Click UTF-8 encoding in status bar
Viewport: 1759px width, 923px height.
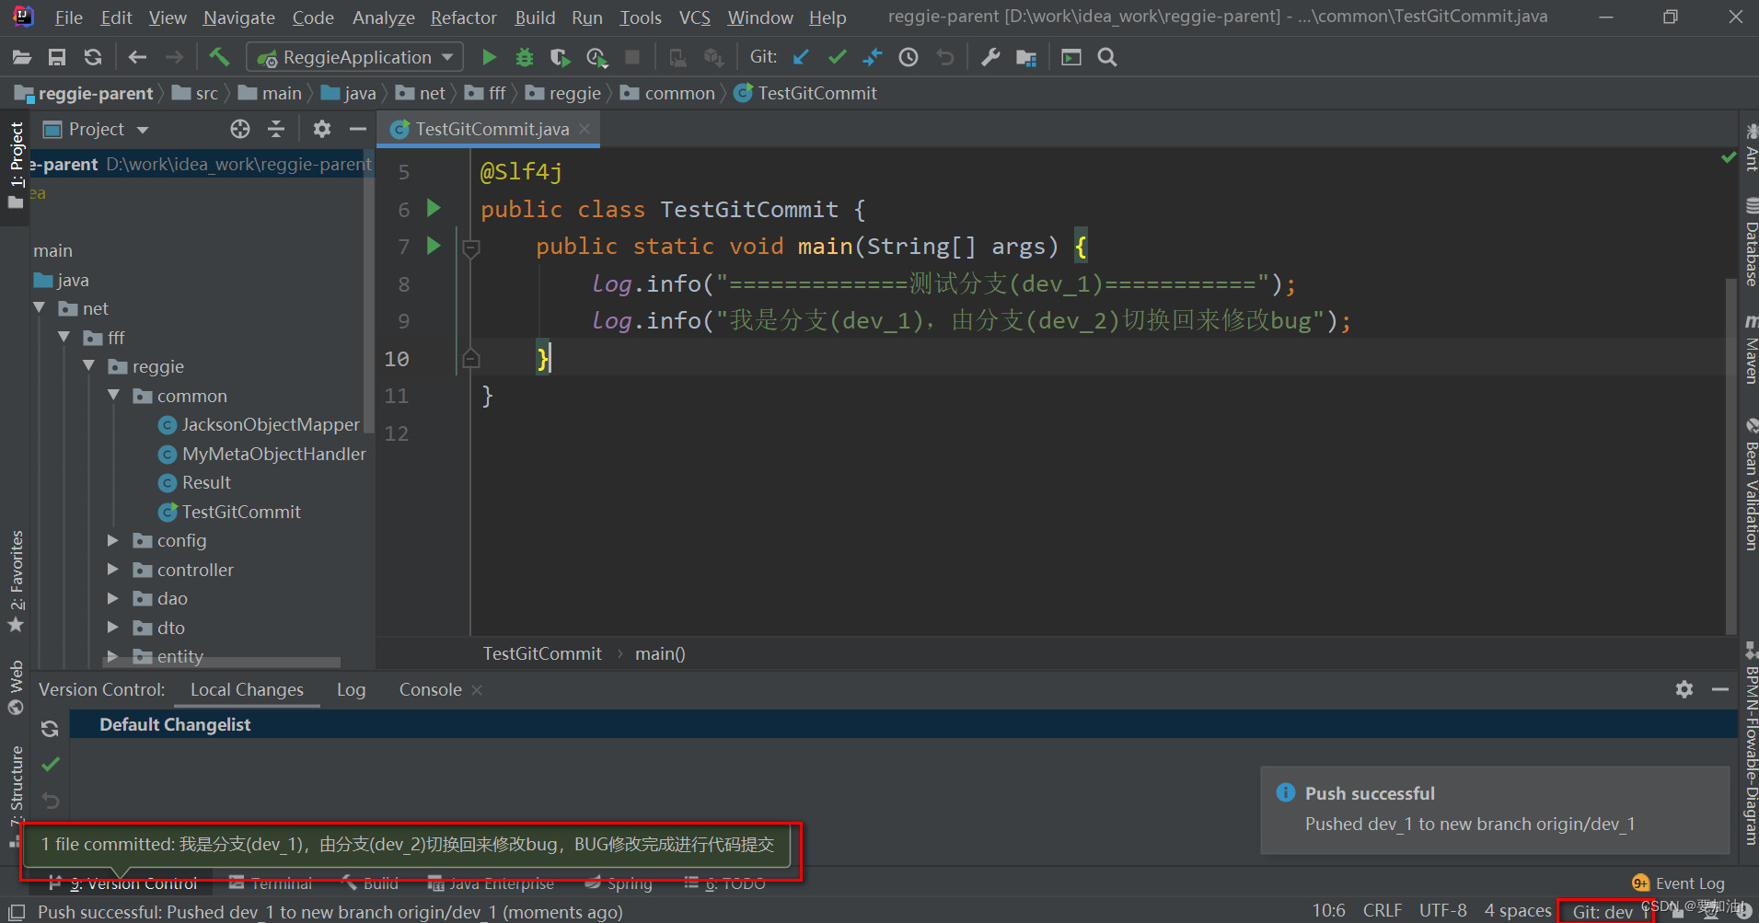tap(1442, 910)
